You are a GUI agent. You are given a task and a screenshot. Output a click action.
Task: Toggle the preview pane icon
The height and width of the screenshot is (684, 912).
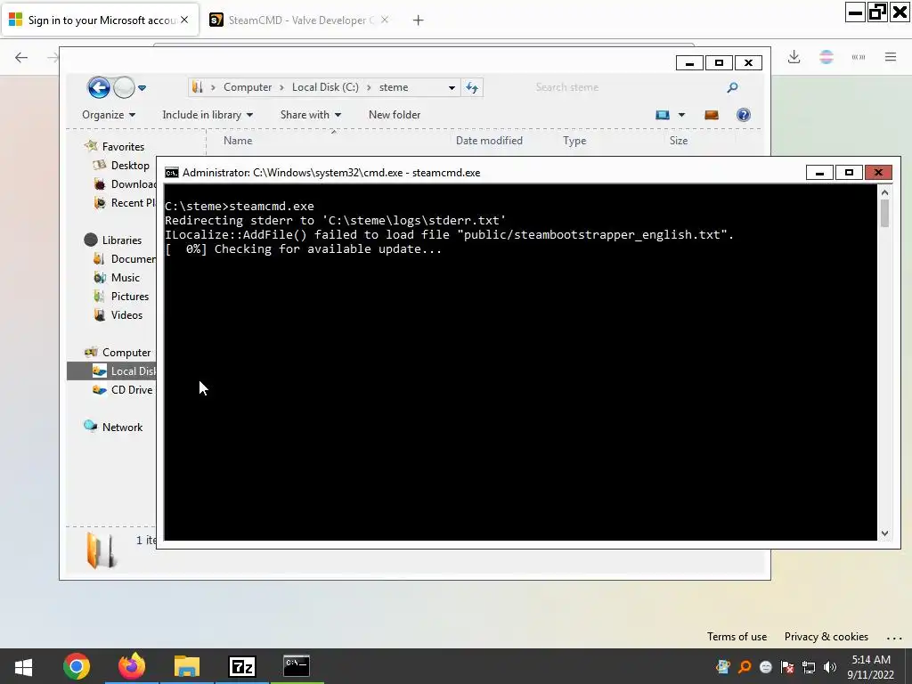tap(712, 115)
